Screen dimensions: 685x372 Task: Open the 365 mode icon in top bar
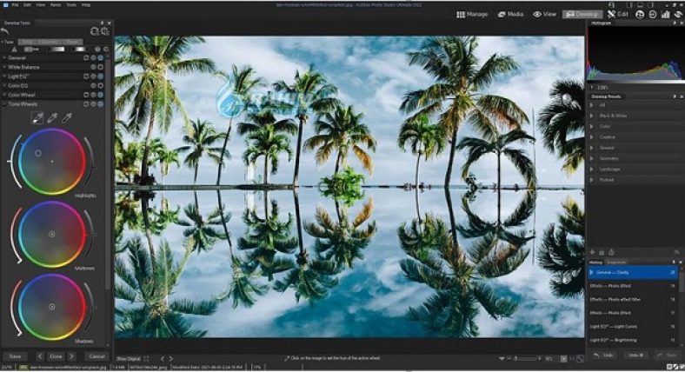tap(640, 15)
